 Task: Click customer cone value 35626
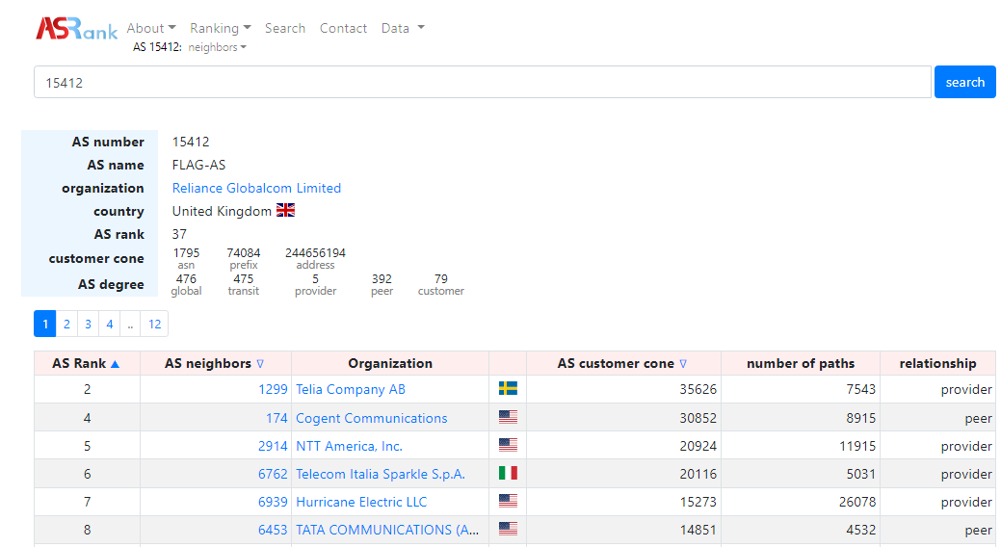[x=698, y=389]
